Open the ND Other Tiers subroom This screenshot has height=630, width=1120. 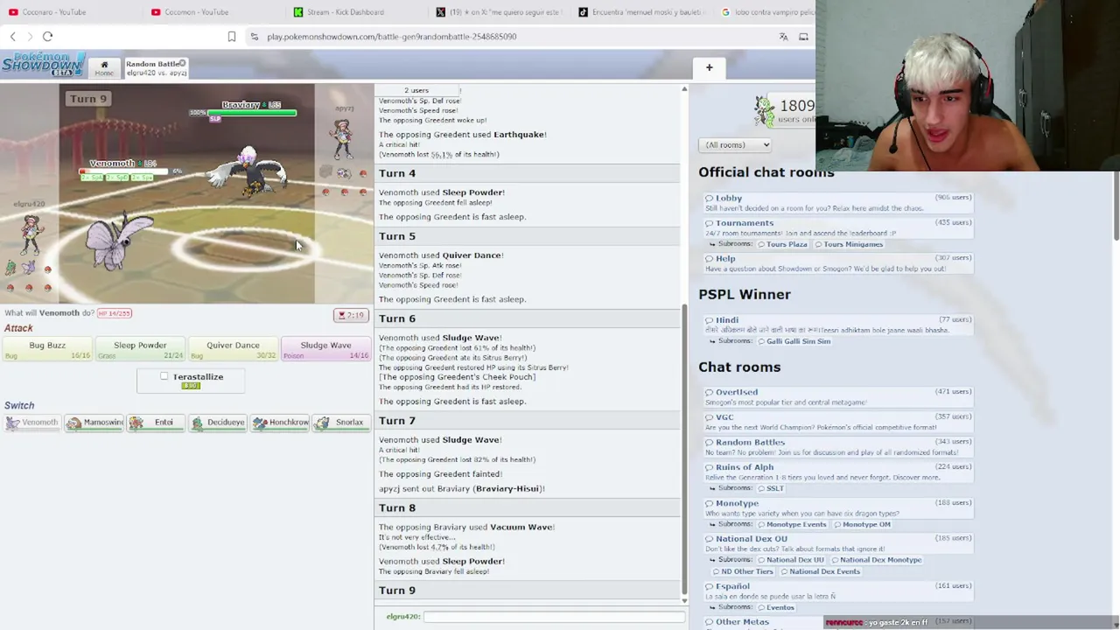click(x=743, y=571)
